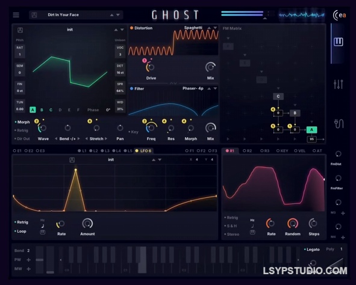Open the plug cable view in sidebar
This screenshot has height=285, width=356.
[339, 123]
